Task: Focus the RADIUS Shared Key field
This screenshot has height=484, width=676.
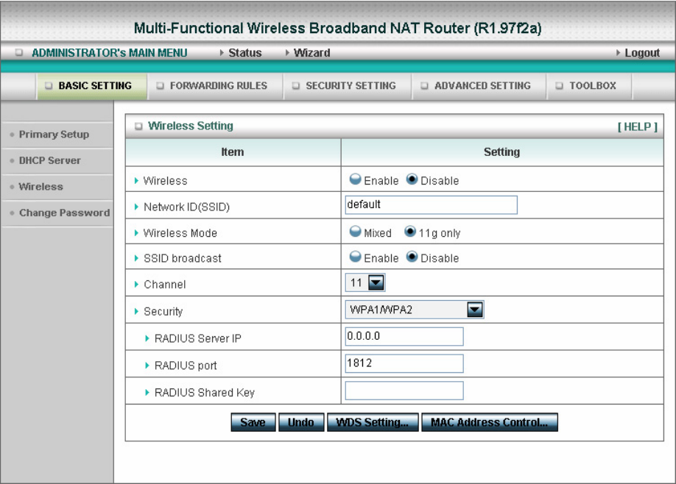Action: pyautogui.click(x=404, y=391)
